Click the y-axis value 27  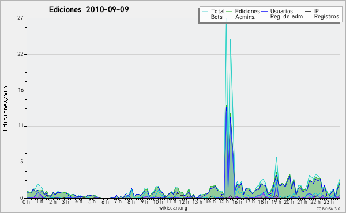pyautogui.click(x=20, y=18)
